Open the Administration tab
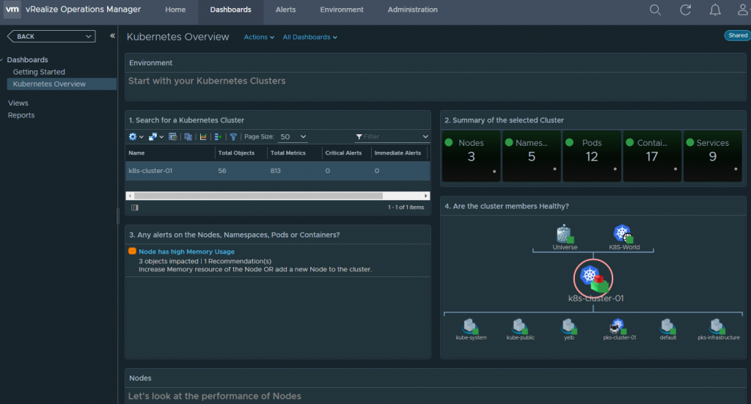 tap(412, 10)
